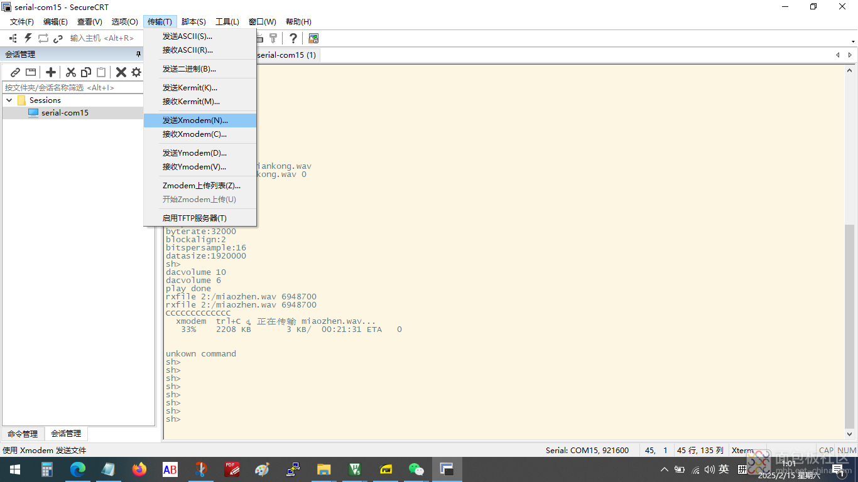Click Serial: COM15, 921600 status text

pyautogui.click(x=587, y=451)
